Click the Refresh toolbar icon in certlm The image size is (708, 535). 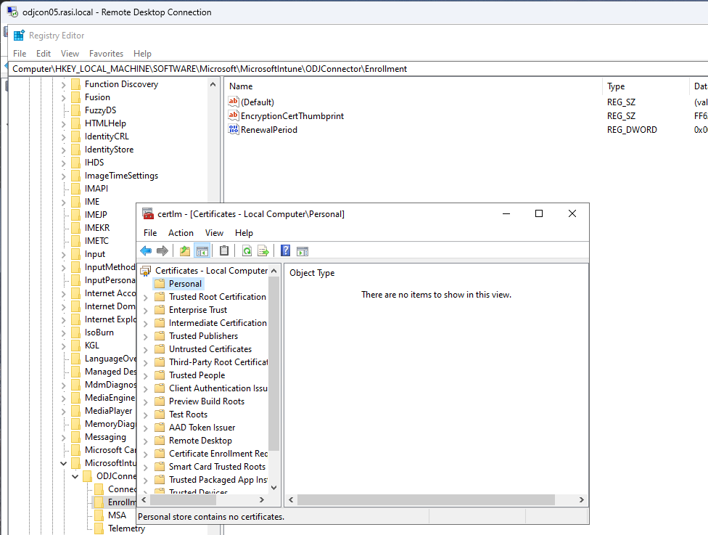(x=247, y=250)
